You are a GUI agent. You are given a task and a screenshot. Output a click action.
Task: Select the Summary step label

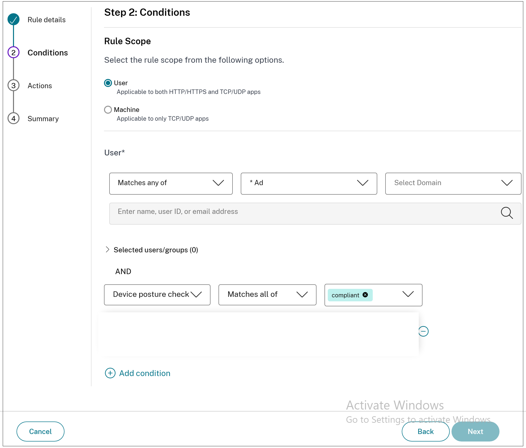pyautogui.click(x=43, y=119)
